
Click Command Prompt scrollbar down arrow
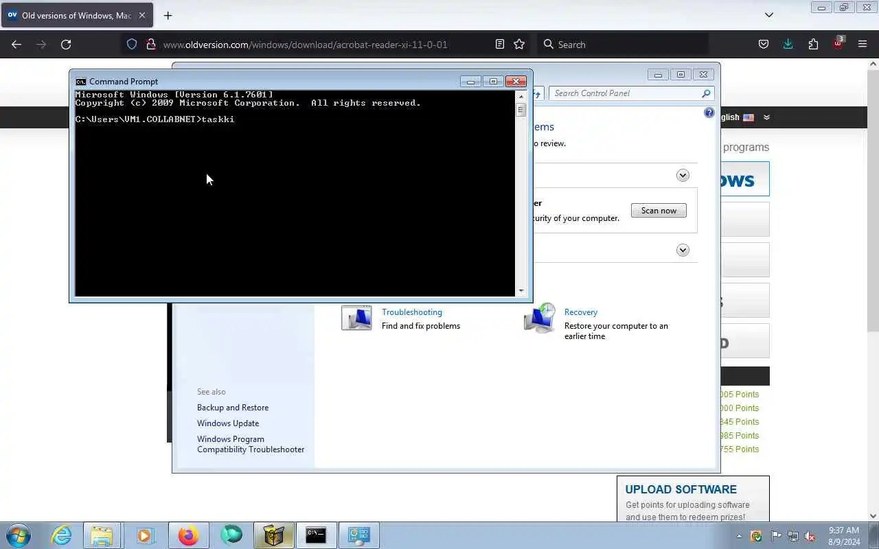click(521, 291)
